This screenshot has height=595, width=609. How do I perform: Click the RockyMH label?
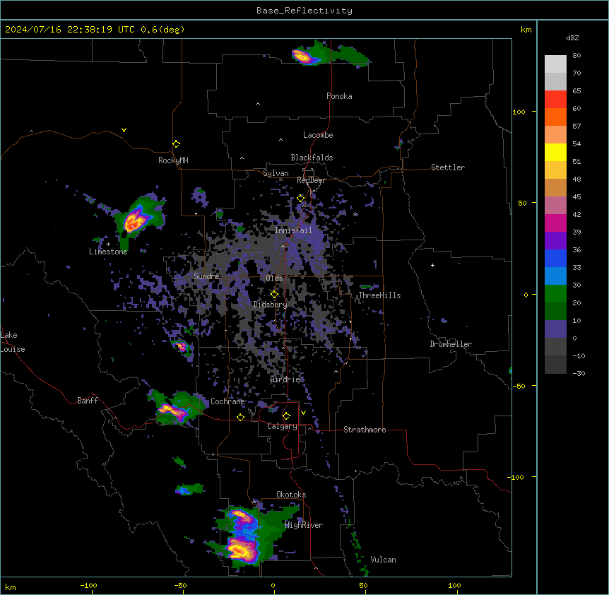(x=173, y=160)
